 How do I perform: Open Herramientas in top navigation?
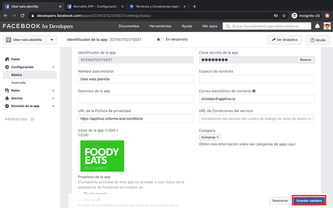[x=159, y=26]
